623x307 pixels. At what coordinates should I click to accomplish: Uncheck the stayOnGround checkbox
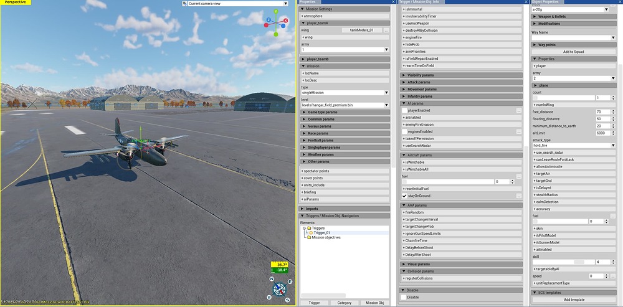(x=404, y=196)
